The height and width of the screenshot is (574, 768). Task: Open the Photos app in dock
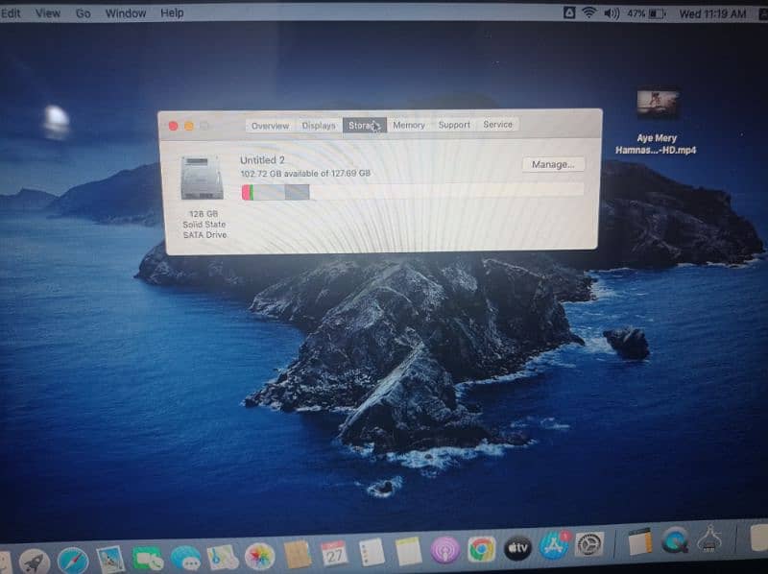259,557
